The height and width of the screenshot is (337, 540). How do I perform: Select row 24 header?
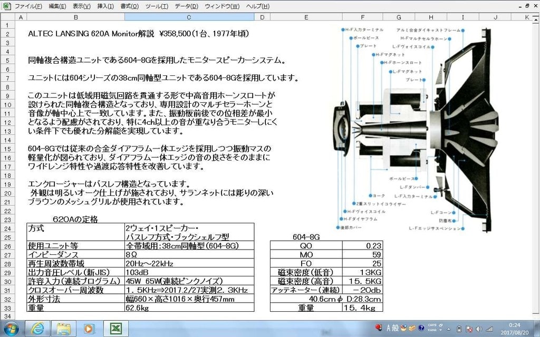[x=7, y=229]
